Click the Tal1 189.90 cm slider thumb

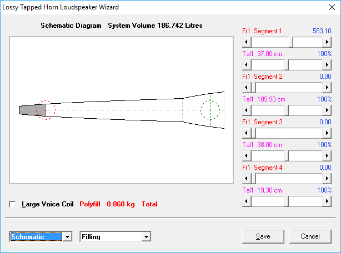287,110
